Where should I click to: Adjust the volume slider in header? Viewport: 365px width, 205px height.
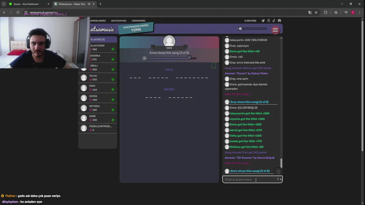pyautogui.click(x=251, y=28)
